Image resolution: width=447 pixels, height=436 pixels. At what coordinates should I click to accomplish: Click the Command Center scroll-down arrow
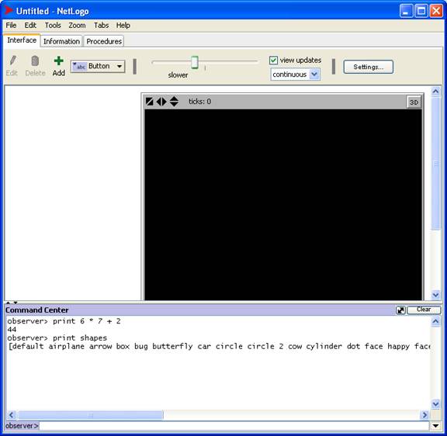tap(435, 403)
